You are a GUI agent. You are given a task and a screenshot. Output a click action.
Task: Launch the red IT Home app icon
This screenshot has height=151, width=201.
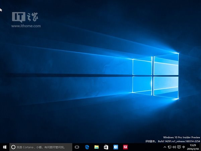[x=125, y=147]
